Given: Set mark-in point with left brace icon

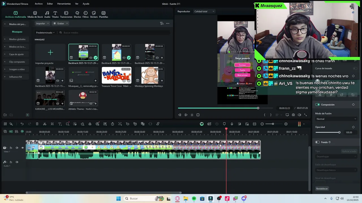Looking at the screenshot, I should (x=265, y=115).
